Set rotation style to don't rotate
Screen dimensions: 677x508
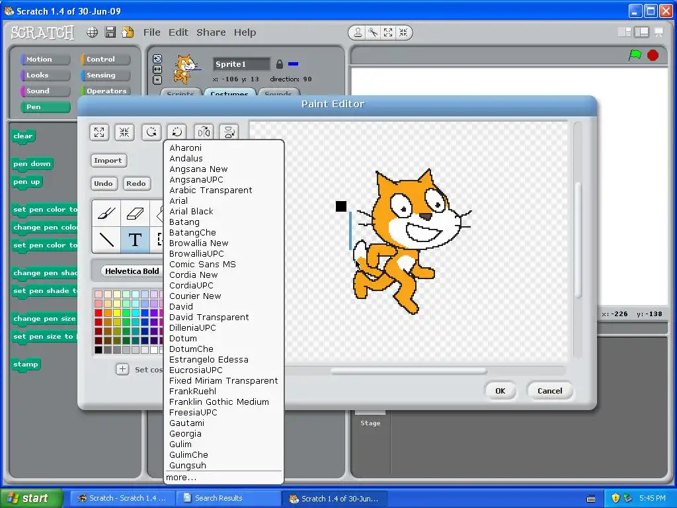pyautogui.click(x=157, y=79)
